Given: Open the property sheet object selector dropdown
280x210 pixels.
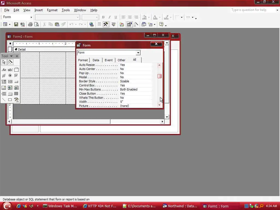Looking at the screenshot, I should [138, 53].
